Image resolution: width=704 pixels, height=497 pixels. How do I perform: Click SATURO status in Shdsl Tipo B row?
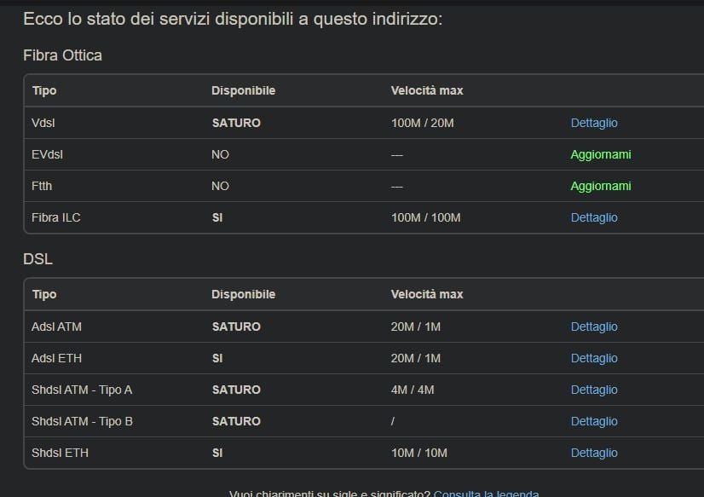tap(236, 422)
